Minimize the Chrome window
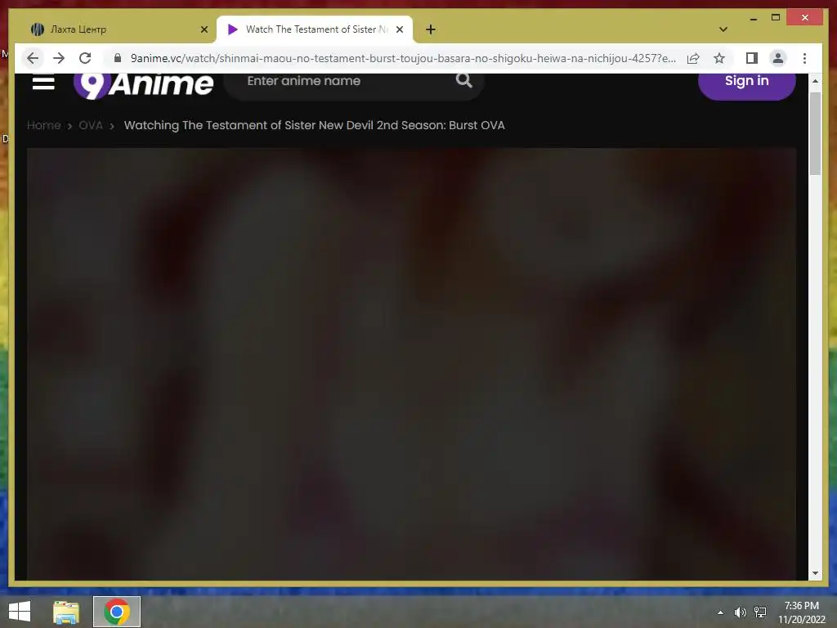This screenshot has height=628, width=837. coord(753,18)
